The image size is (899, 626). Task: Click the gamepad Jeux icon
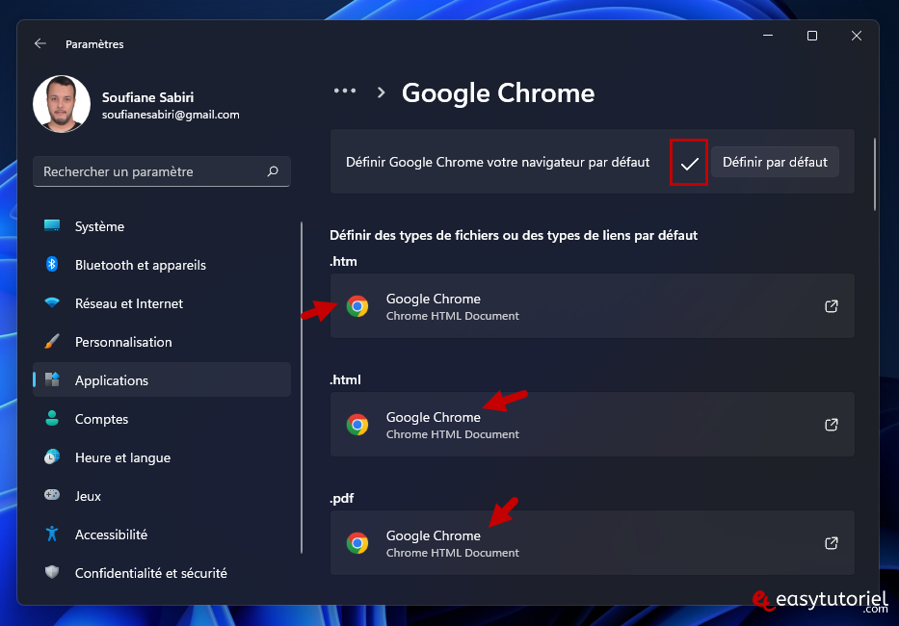[x=52, y=495]
